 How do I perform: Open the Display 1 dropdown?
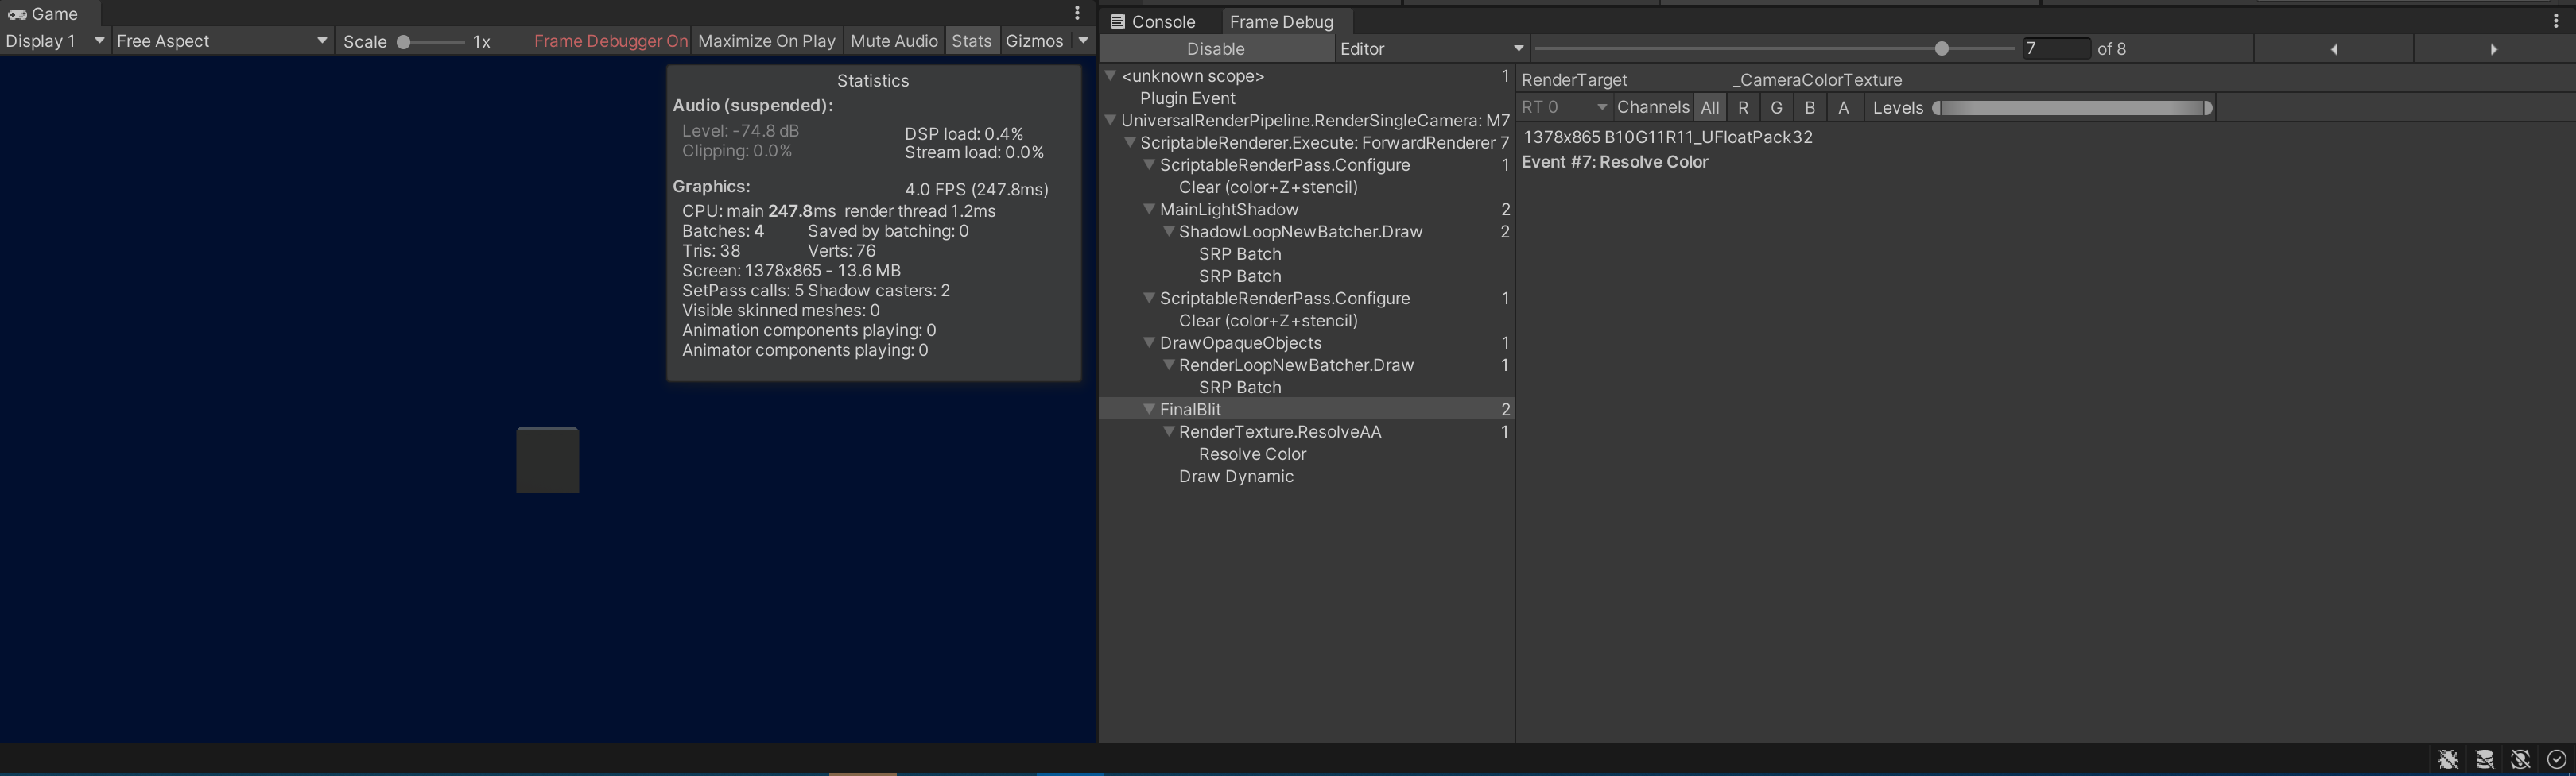pos(55,41)
